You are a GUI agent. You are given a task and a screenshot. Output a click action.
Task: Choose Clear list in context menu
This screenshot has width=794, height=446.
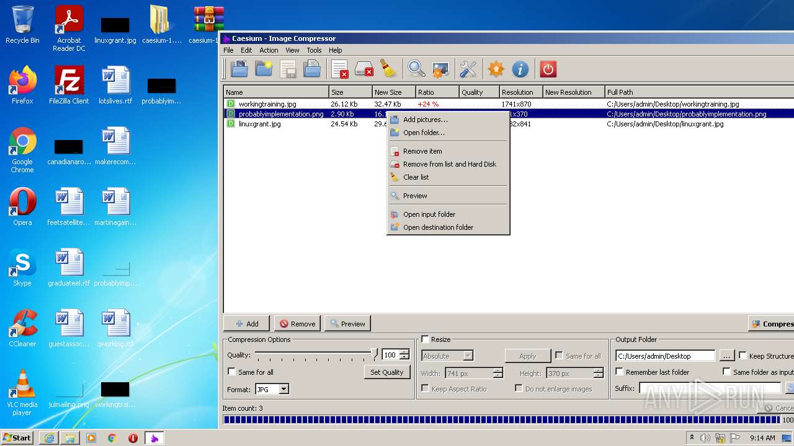pyautogui.click(x=448, y=177)
